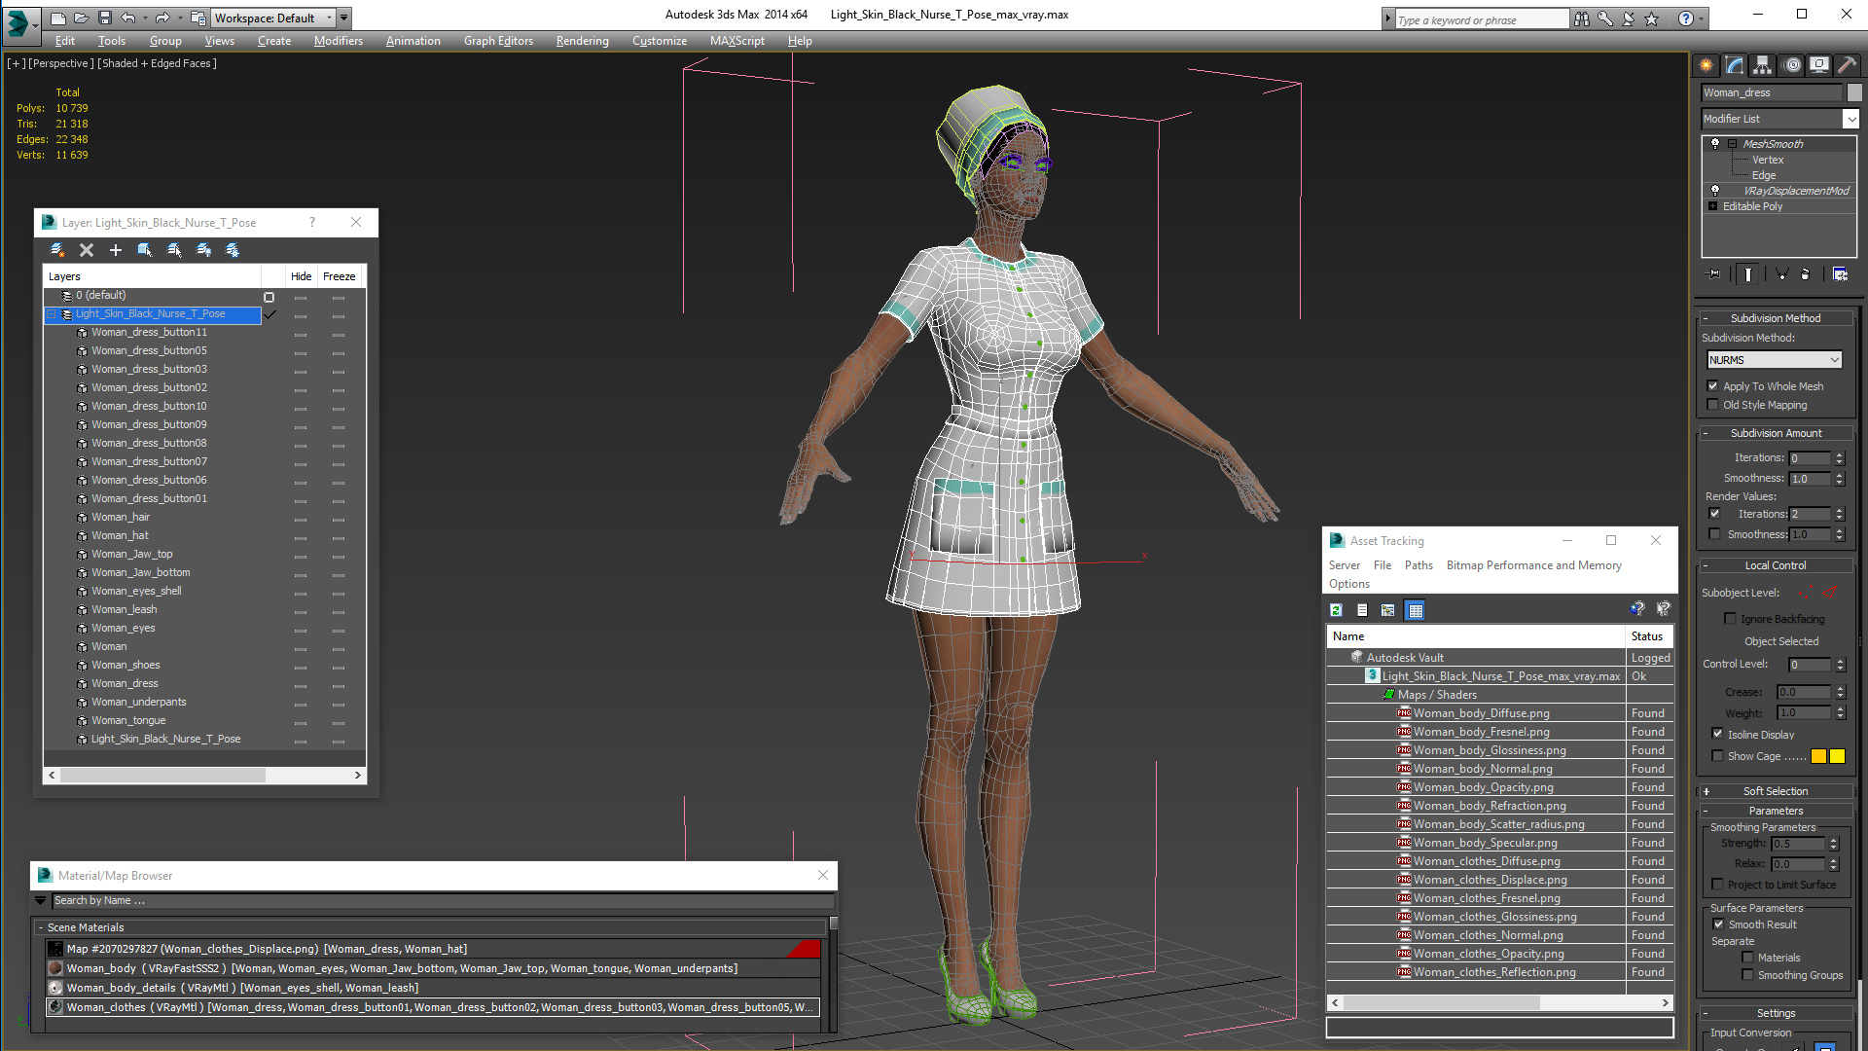Toggle Render Values Smoothness checkbox
The height and width of the screenshot is (1051, 1868).
(x=1714, y=534)
